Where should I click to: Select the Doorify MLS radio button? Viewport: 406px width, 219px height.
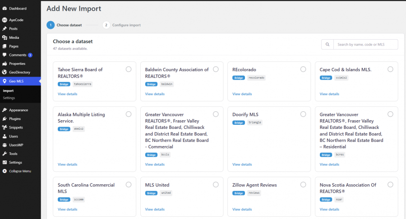(303, 114)
